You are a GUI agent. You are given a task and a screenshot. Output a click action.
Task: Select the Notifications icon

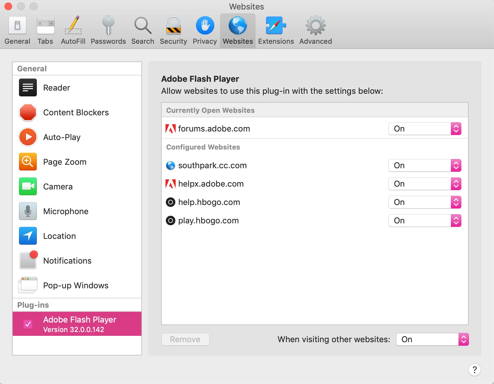tap(28, 260)
